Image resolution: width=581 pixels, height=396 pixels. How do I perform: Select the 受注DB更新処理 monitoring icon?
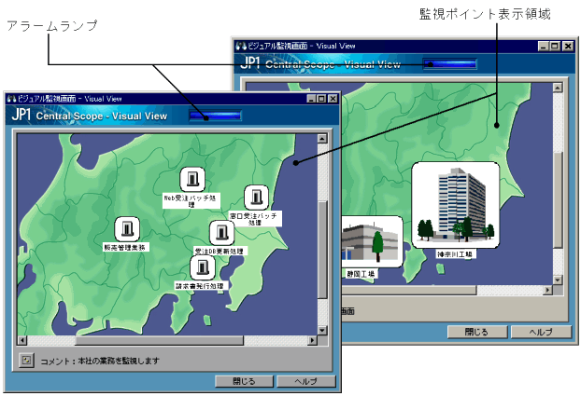click(221, 233)
